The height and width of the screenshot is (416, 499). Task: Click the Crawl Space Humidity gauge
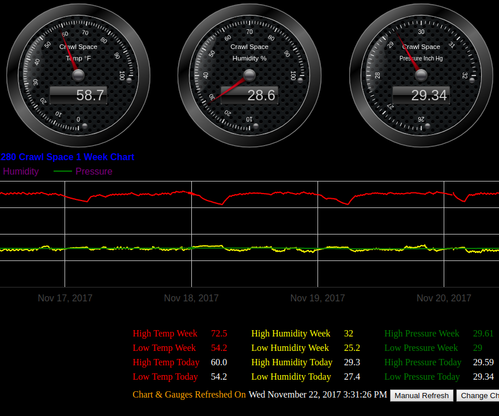250,75
